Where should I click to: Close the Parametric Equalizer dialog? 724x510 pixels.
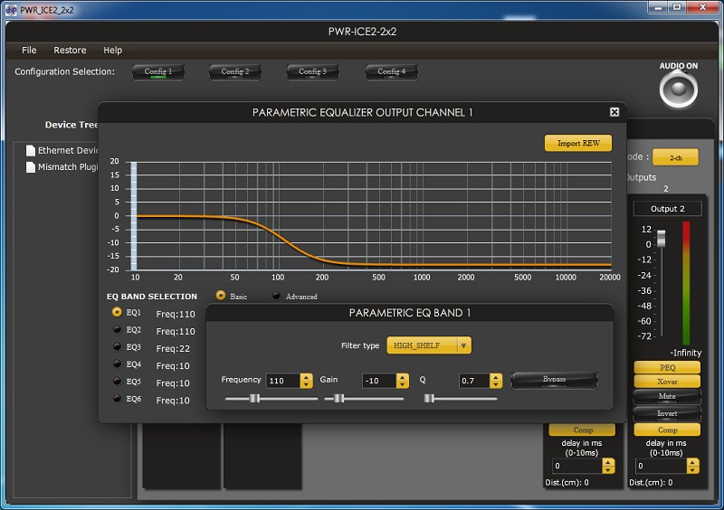[614, 112]
